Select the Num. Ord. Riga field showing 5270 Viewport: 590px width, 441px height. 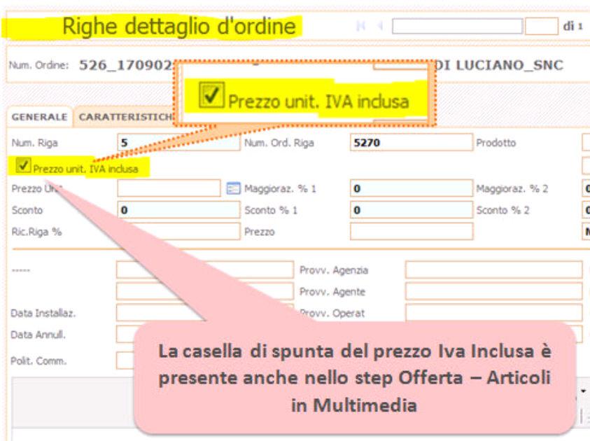pyautogui.click(x=411, y=143)
